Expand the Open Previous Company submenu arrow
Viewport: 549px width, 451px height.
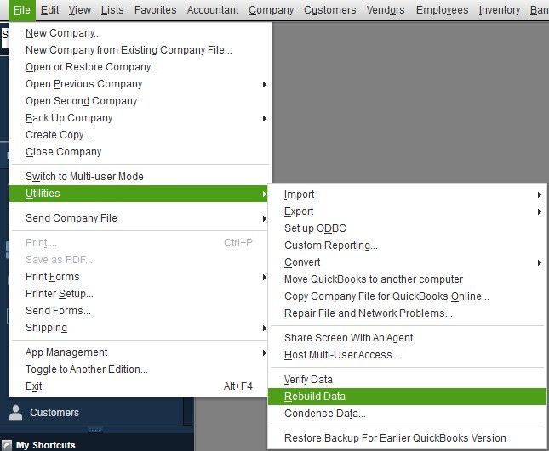pyautogui.click(x=265, y=84)
